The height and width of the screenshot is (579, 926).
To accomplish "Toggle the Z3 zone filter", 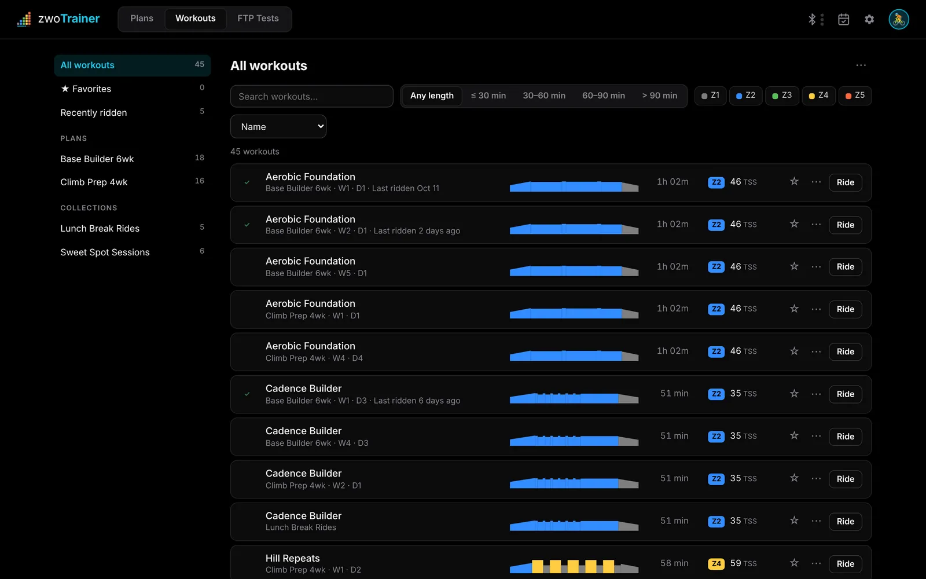I will (782, 96).
